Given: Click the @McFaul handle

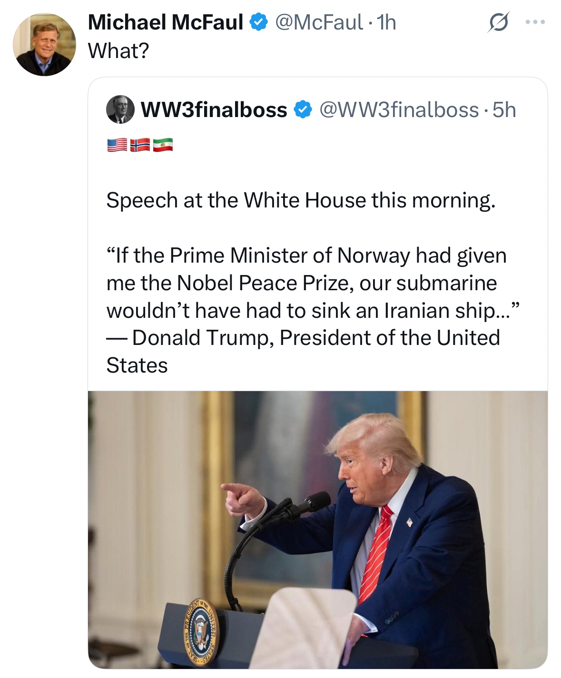Looking at the screenshot, I should click(319, 22).
